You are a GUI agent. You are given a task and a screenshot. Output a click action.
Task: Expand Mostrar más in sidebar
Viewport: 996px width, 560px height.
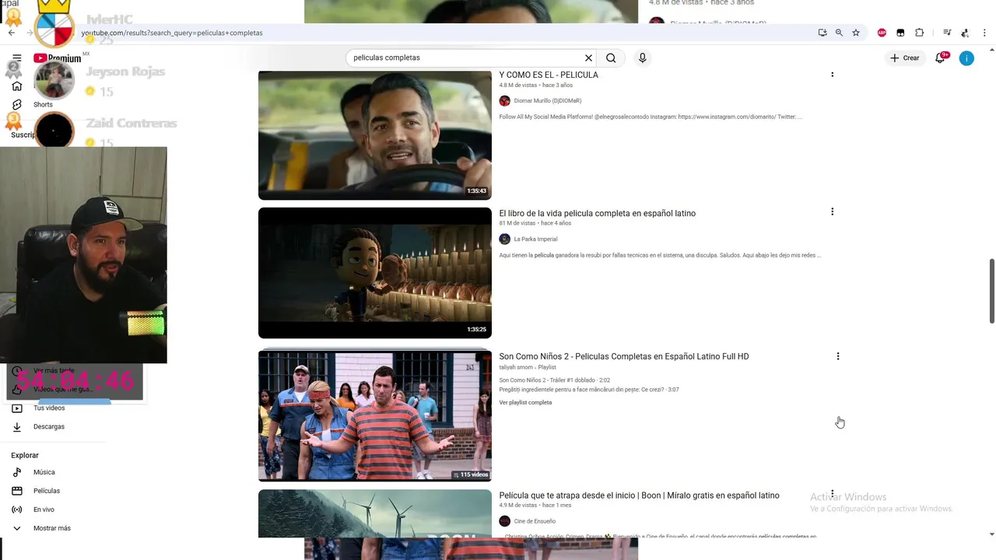click(x=51, y=528)
